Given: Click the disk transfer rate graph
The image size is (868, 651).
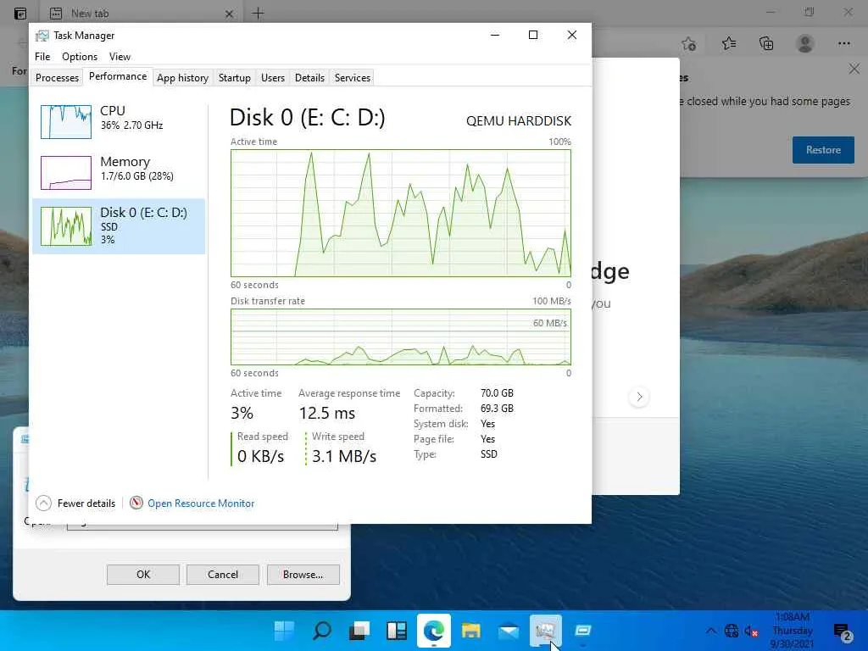Looking at the screenshot, I should pyautogui.click(x=401, y=337).
